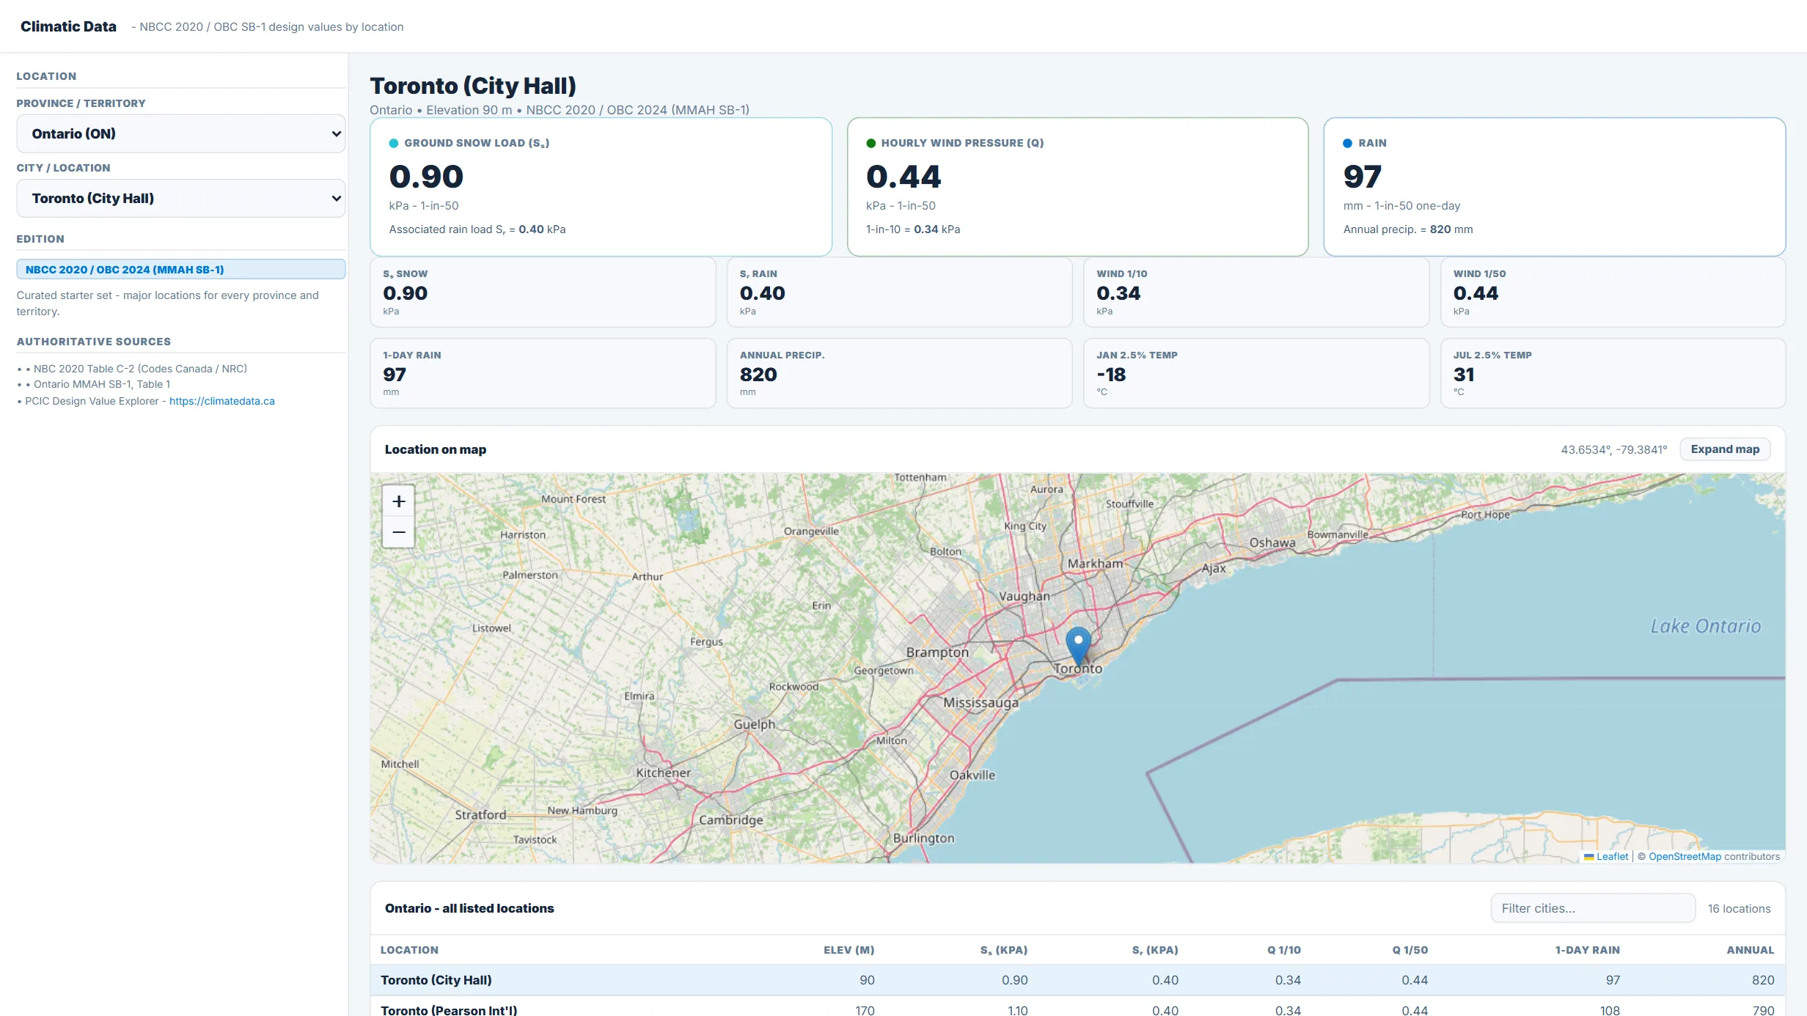Click the Hourly Wind Pressure card
The image size is (1807, 1016).
[1077, 187]
